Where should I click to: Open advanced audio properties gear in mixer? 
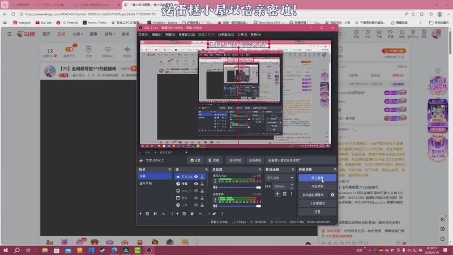214,214
